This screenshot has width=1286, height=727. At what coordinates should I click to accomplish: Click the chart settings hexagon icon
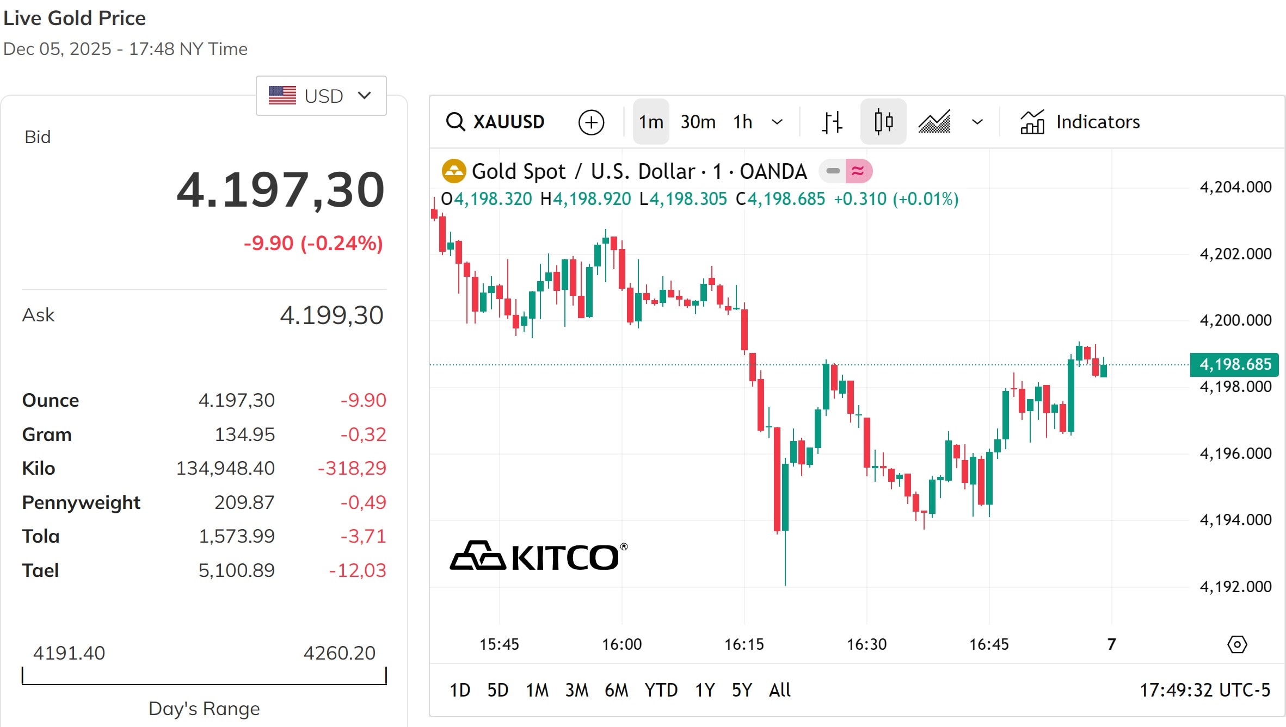pos(1236,644)
